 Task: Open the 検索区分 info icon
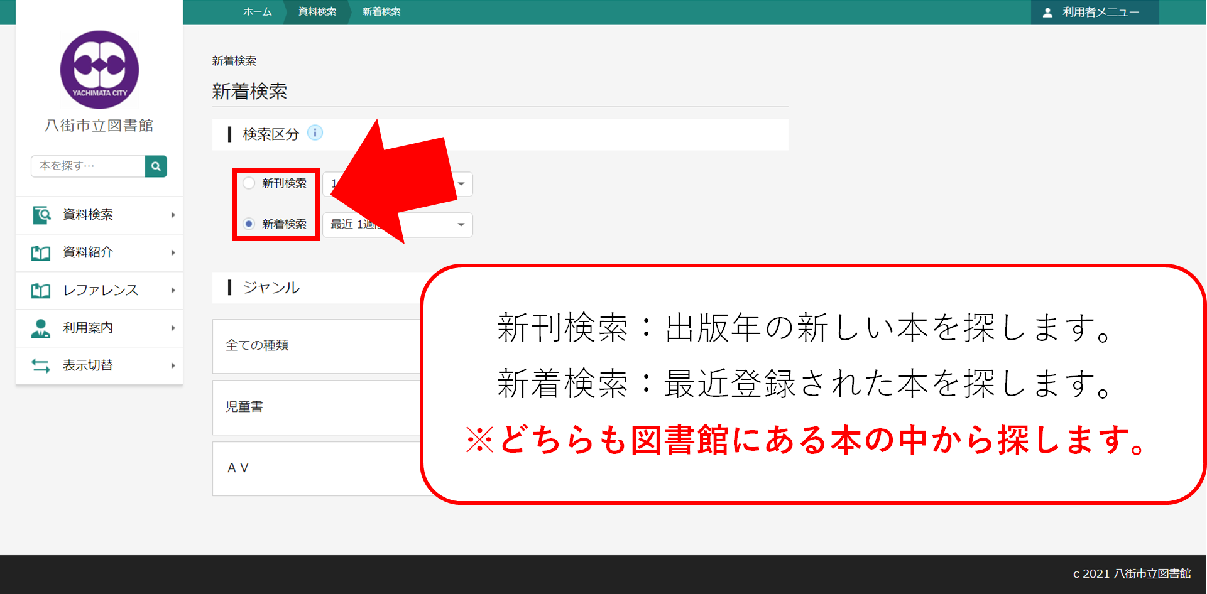coord(315,133)
